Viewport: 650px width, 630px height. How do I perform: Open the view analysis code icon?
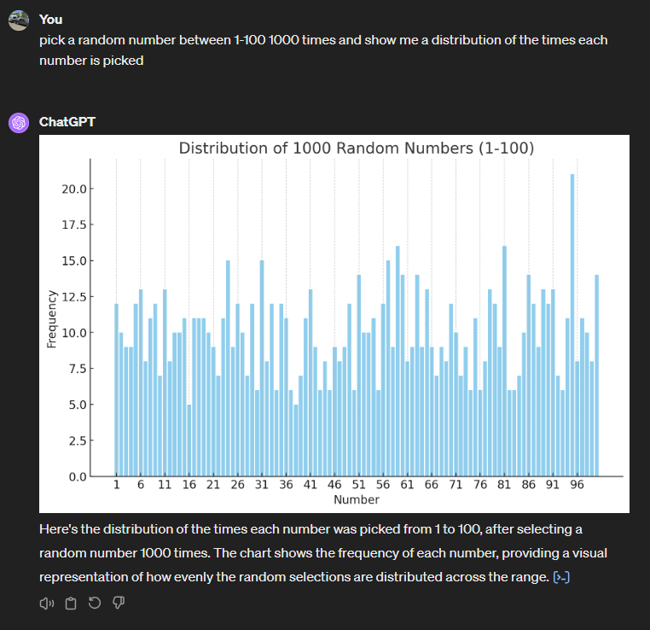pos(561,578)
